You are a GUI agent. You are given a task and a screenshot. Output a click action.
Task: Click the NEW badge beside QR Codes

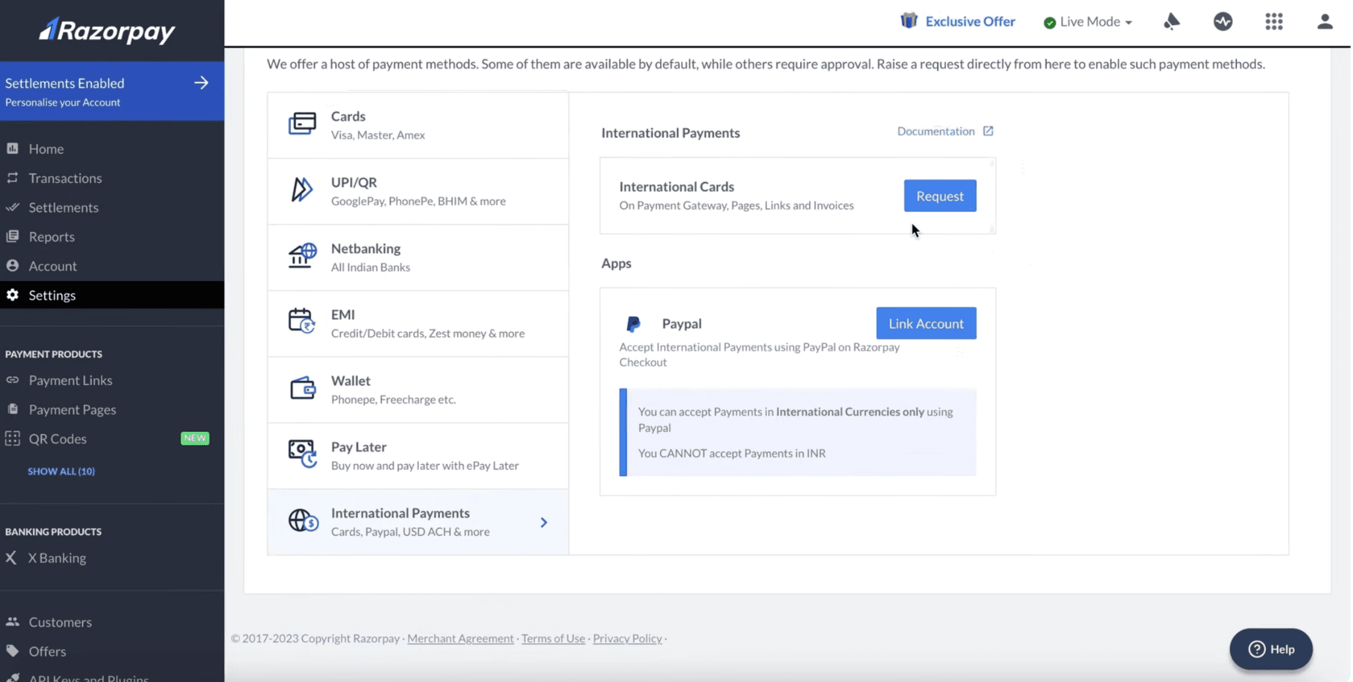[195, 438]
